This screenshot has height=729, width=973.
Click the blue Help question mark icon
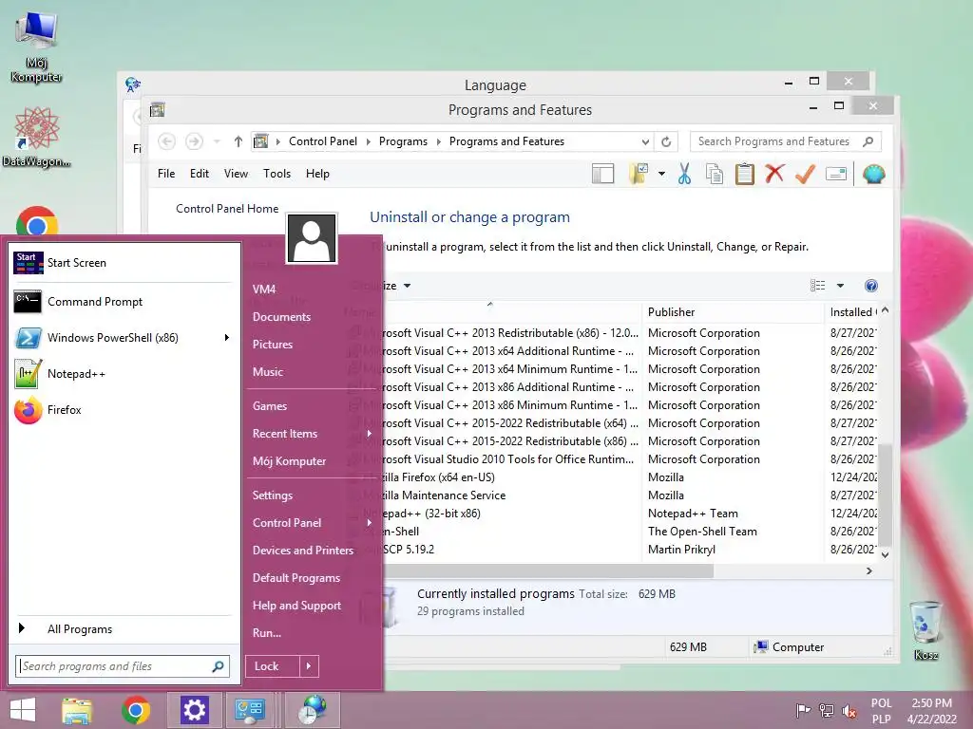pos(871,286)
